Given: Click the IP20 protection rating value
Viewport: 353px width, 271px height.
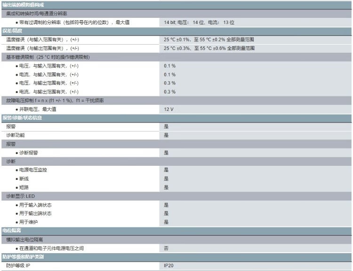Looking at the screenshot, I should click(x=168, y=266).
